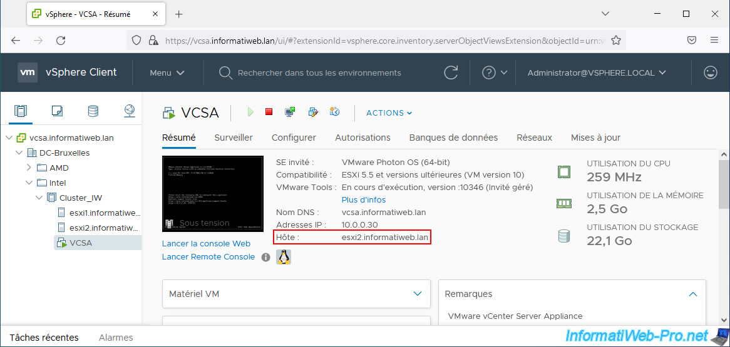Open the Alarmes panel
This screenshot has width=730, height=347.
(x=116, y=338)
